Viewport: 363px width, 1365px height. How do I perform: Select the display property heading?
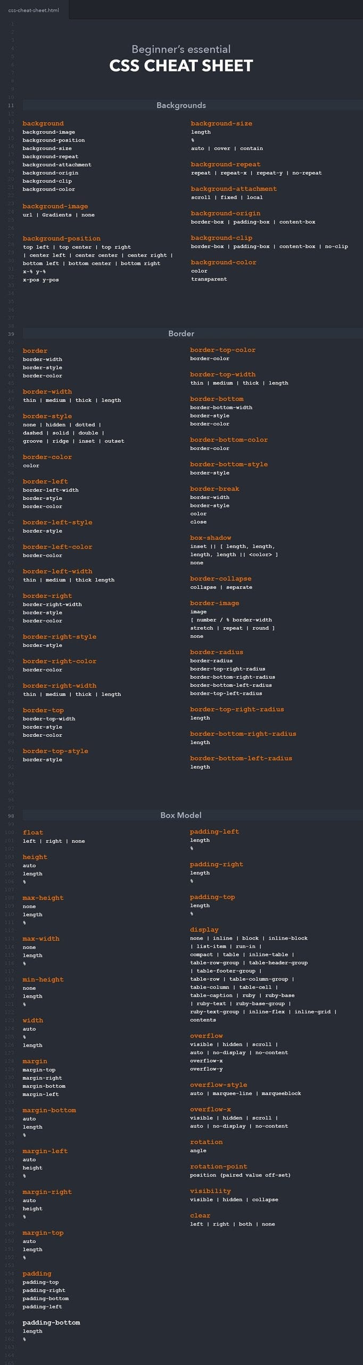[204, 930]
